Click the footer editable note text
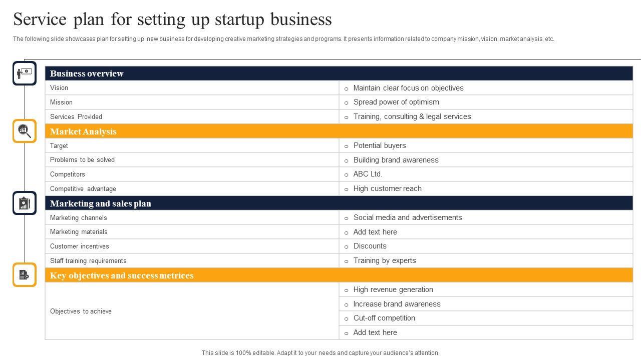The width and height of the screenshot is (641, 360). pos(320,353)
